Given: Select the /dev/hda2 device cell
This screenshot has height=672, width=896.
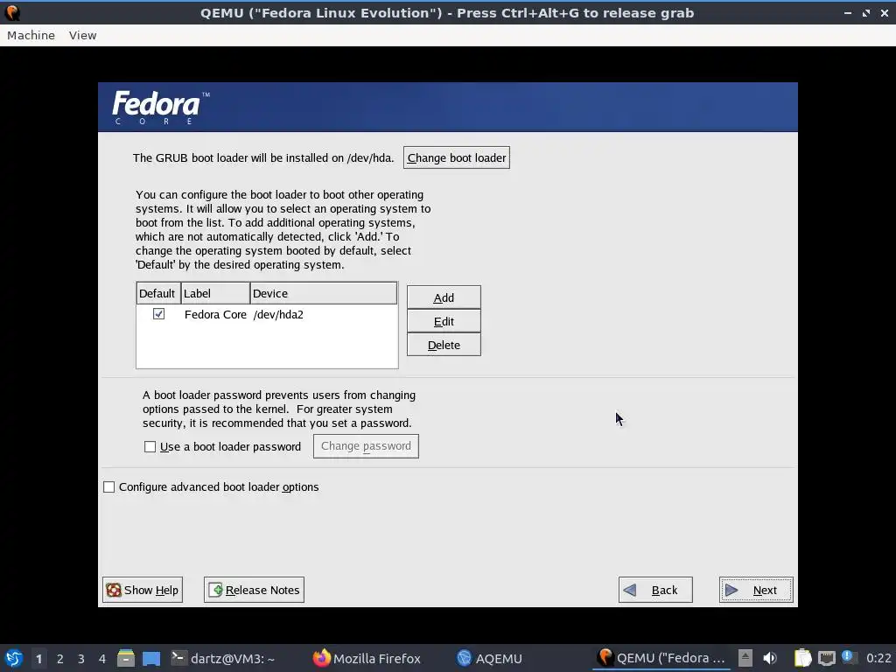Looking at the screenshot, I should click(x=278, y=314).
